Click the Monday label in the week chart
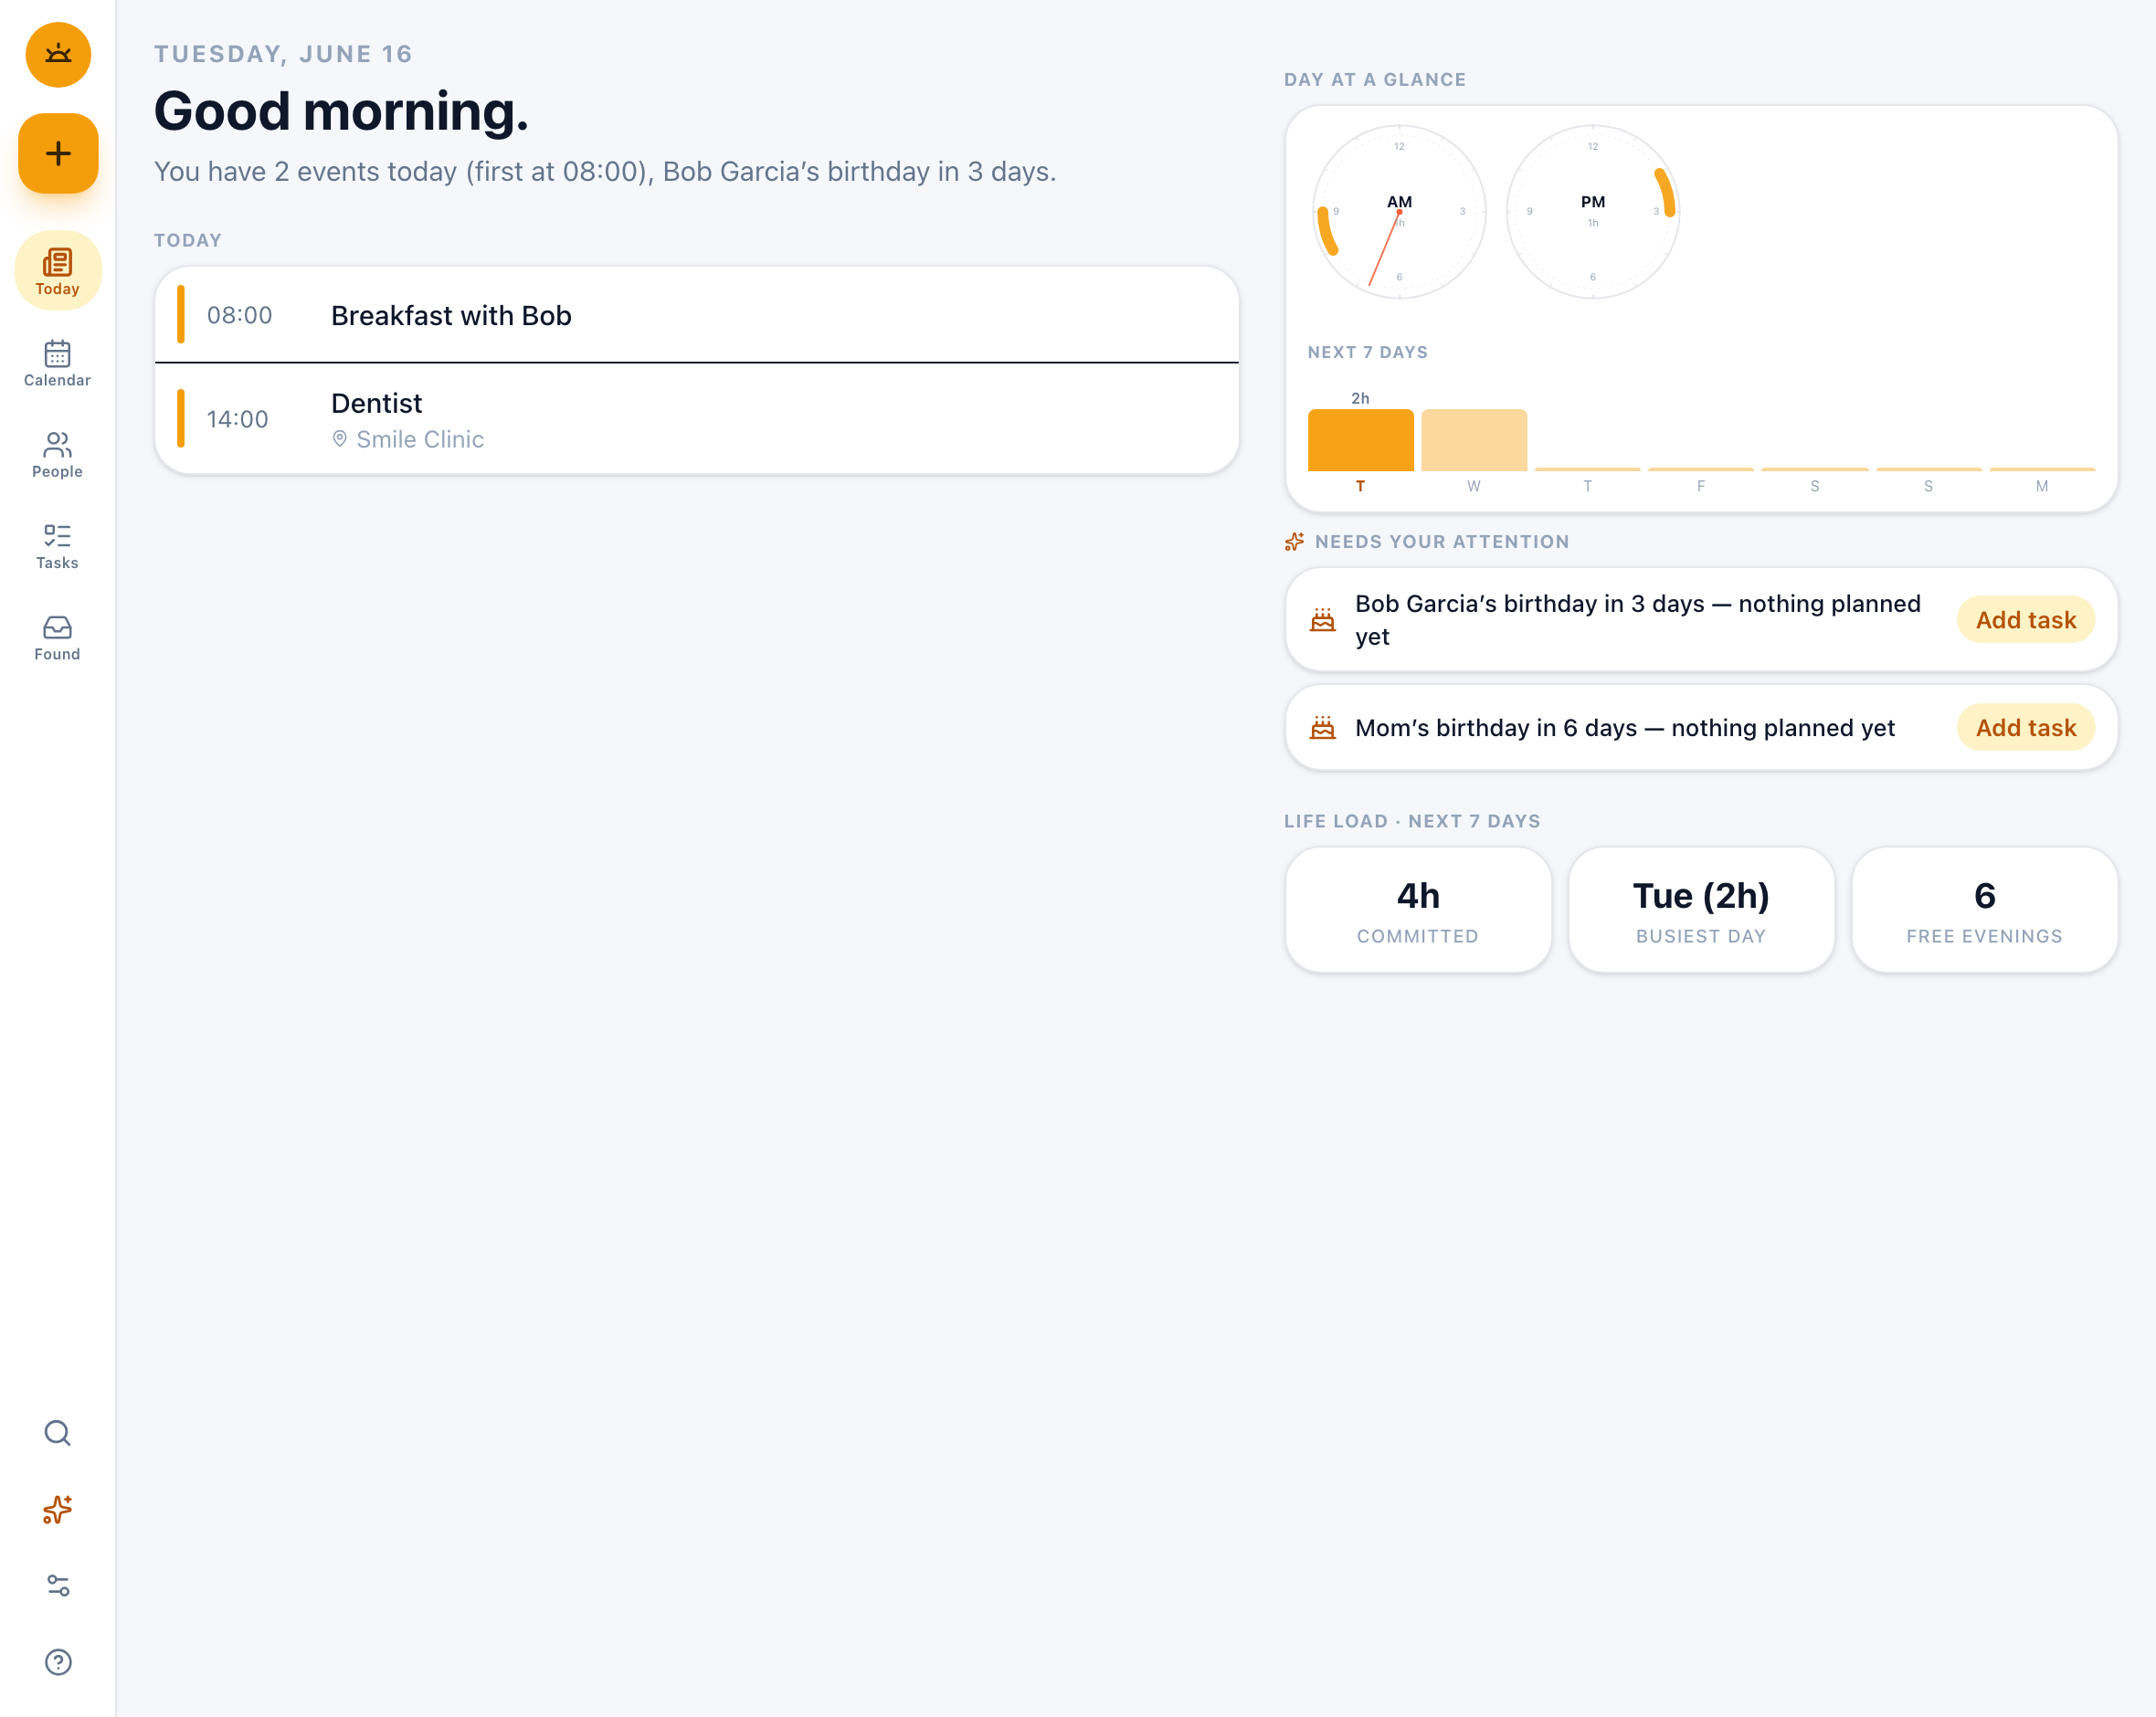The image size is (2156, 1717). 2042,486
